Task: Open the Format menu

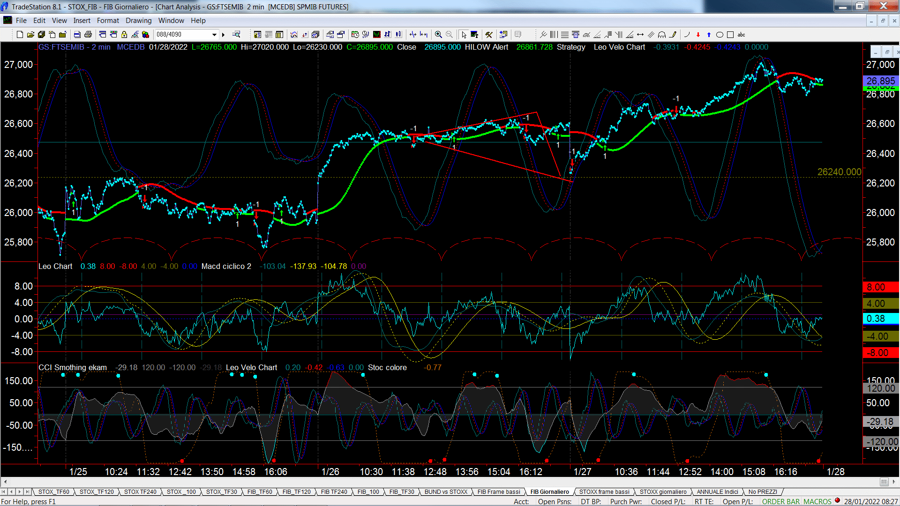Action: [108, 21]
